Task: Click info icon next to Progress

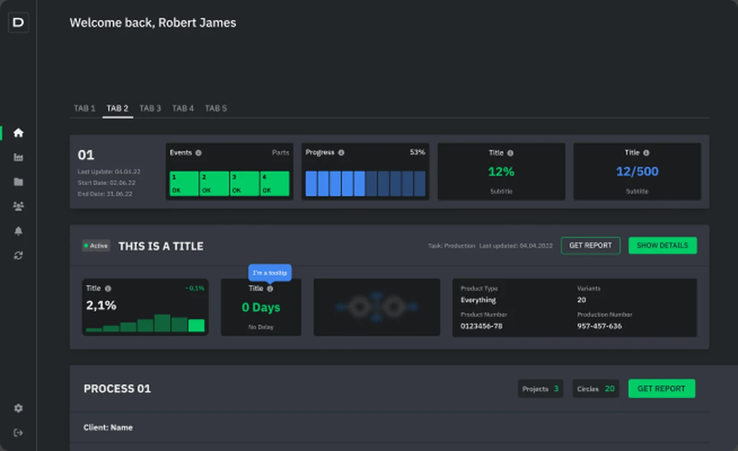Action: tap(341, 153)
